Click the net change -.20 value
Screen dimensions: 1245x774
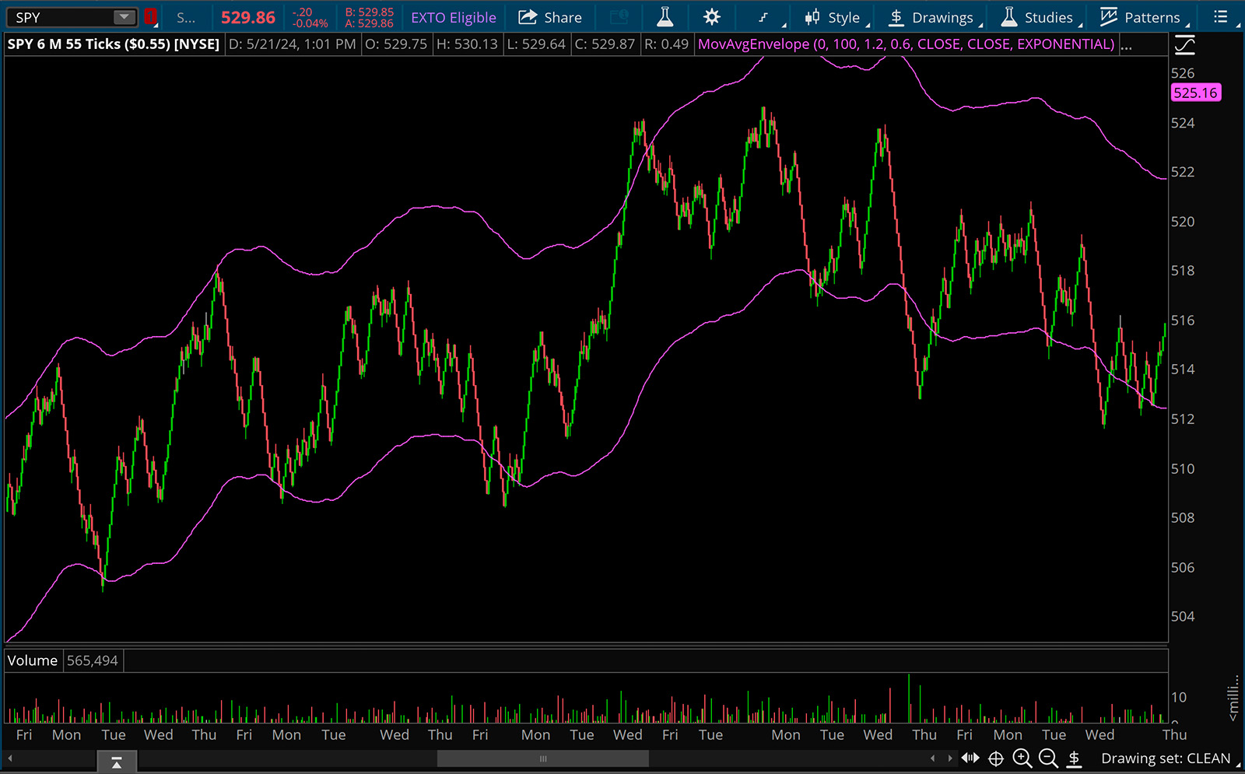(303, 12)
